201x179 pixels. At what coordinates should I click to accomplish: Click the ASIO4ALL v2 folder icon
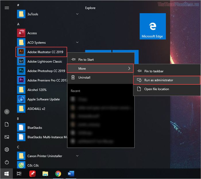tap(21, 108)
